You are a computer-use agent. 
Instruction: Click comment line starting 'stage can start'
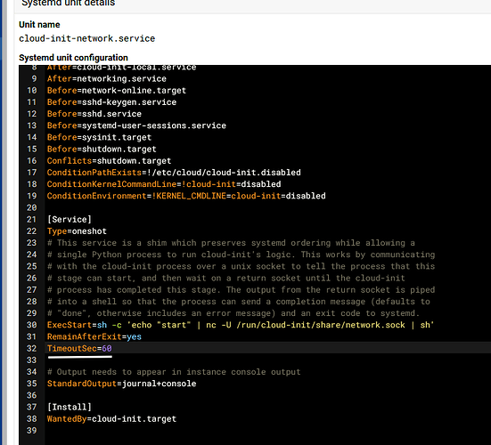[226, 278]
